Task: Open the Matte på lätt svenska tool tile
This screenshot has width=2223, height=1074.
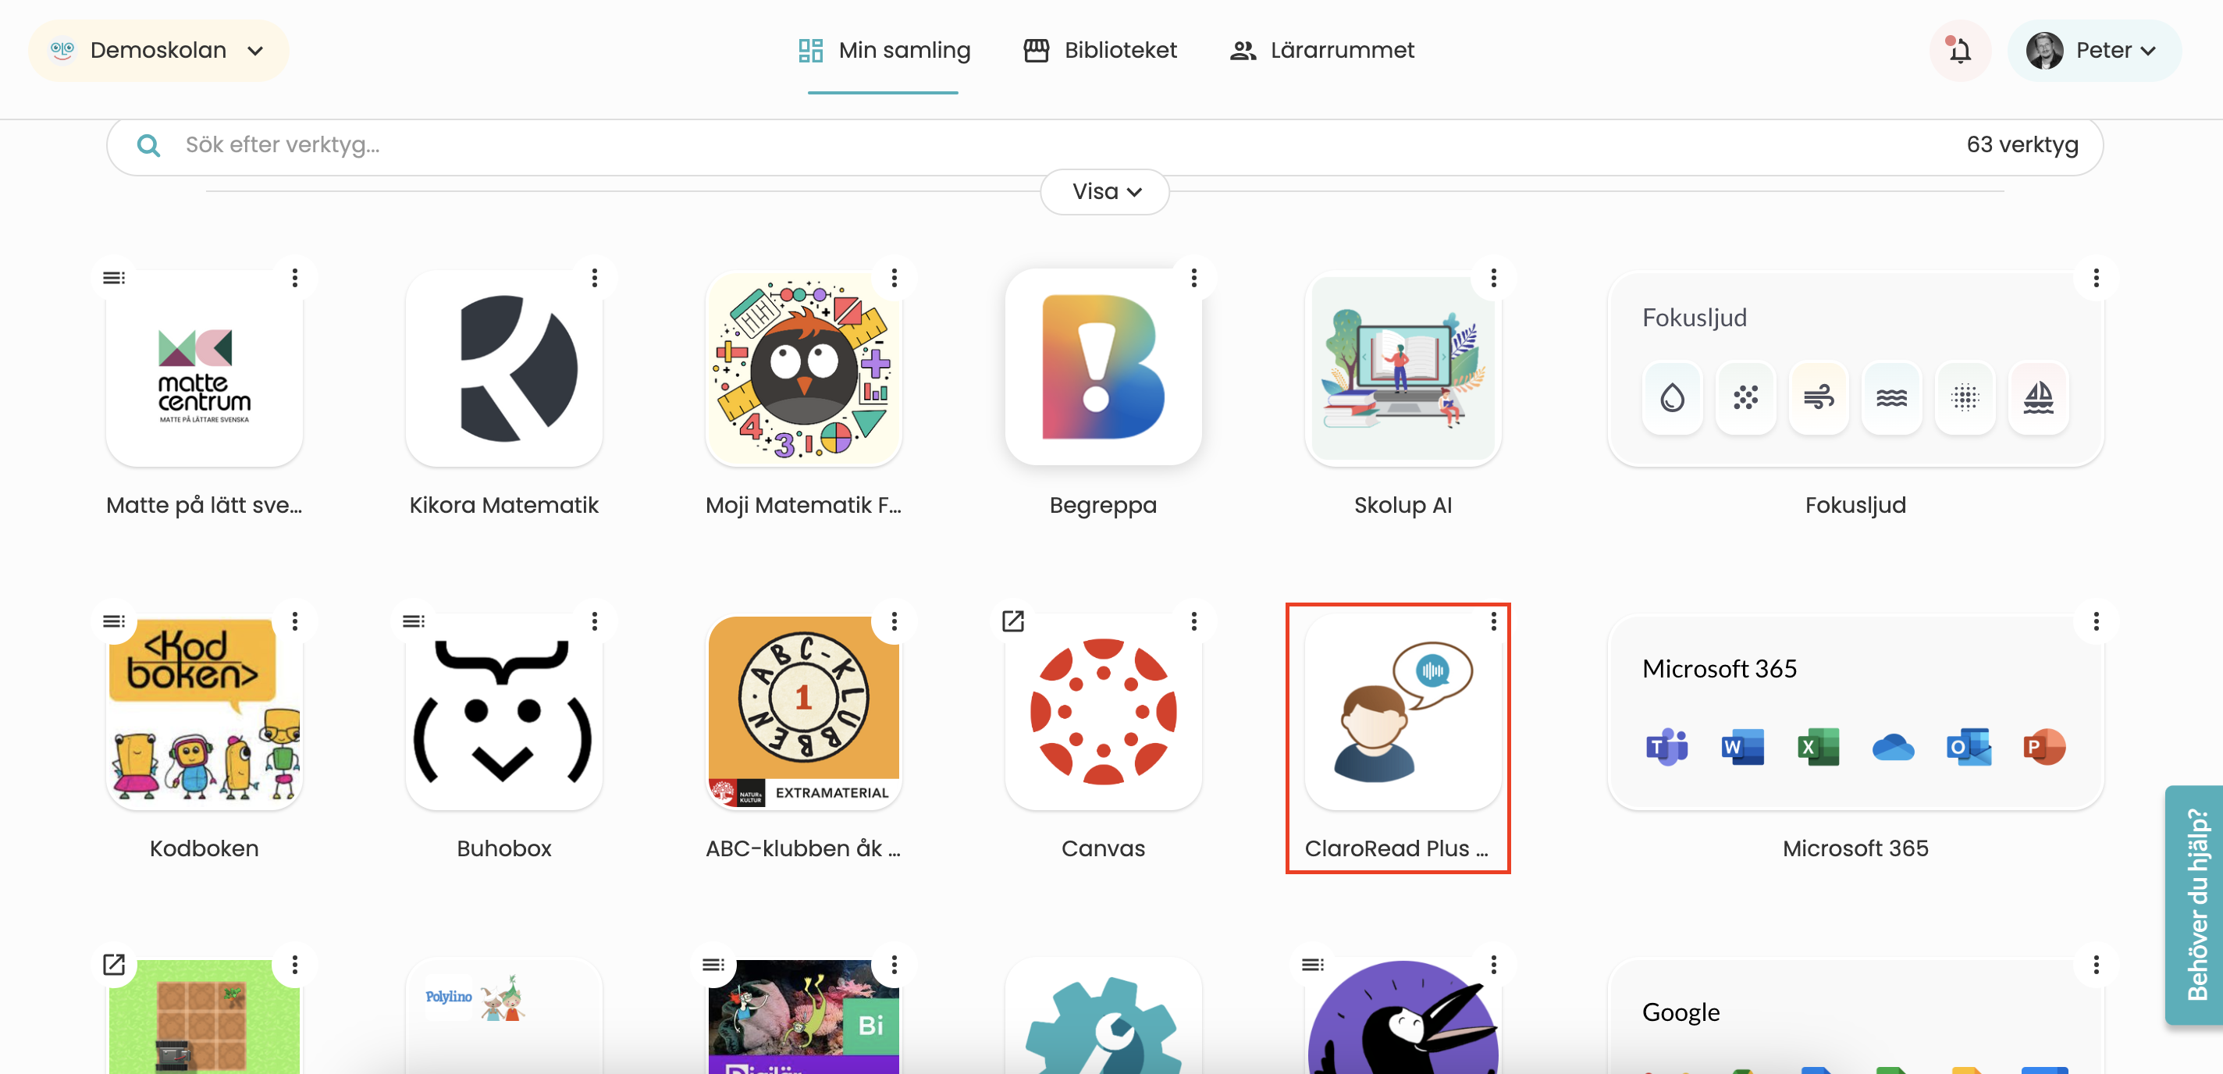Action: click(204, 368)
